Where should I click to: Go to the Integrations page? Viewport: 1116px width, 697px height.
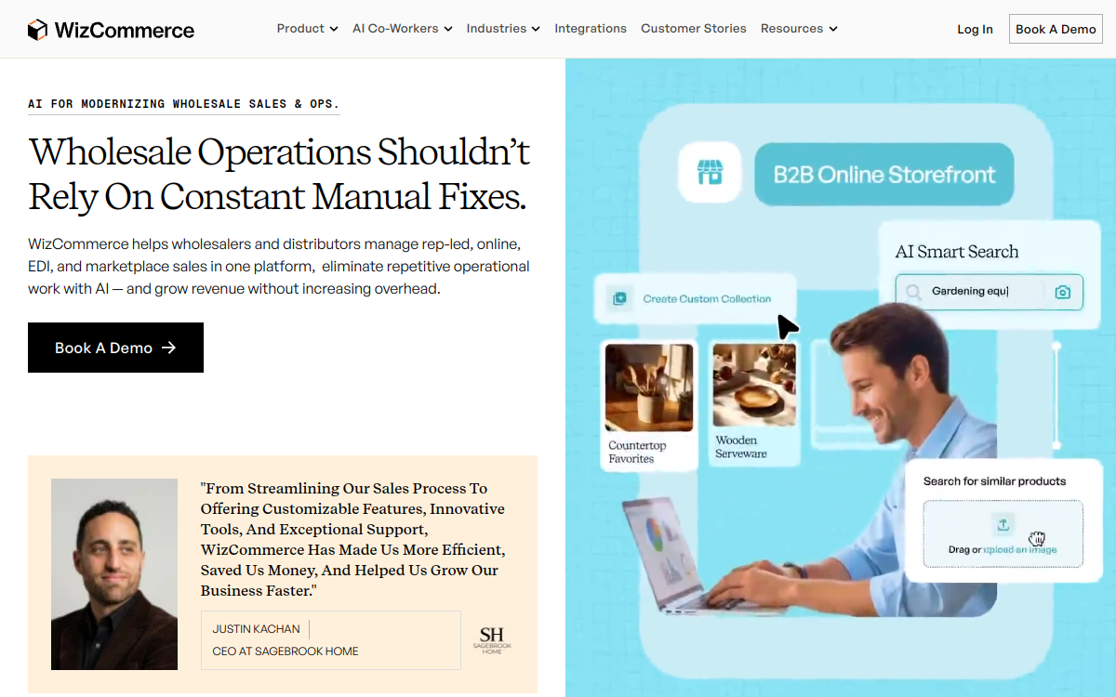[591, 29]
